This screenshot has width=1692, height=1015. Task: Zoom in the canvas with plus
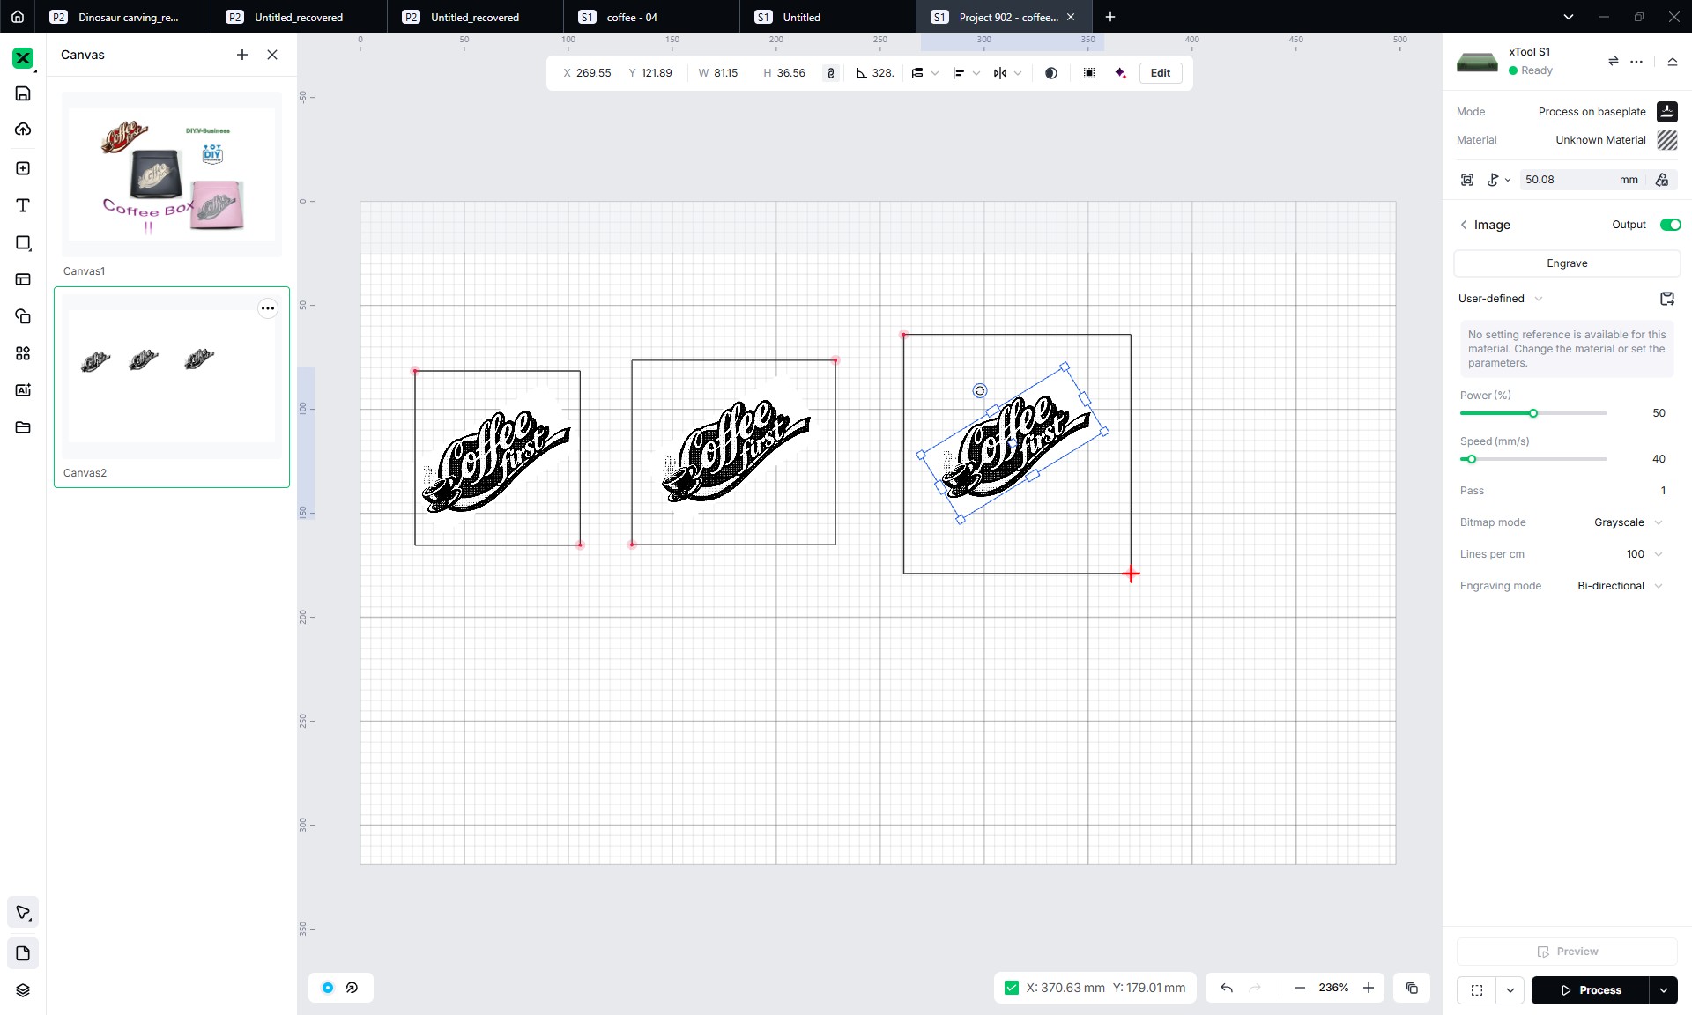(x=1369, y=988)
